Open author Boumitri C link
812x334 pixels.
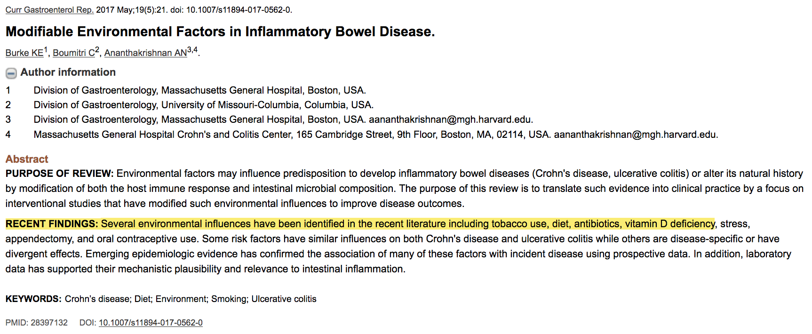pyautogui.click(x=74, y=53)
